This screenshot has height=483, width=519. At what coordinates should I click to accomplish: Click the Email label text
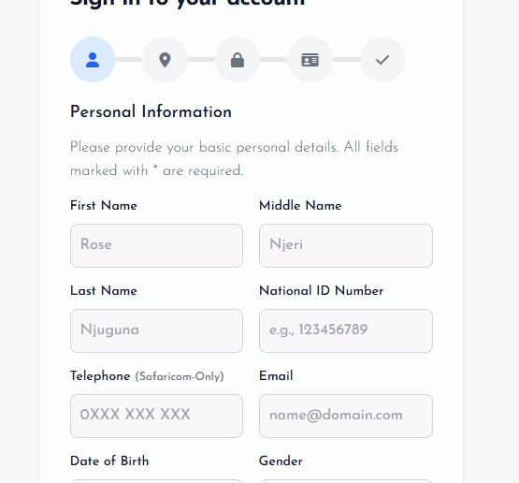[276, 375]
